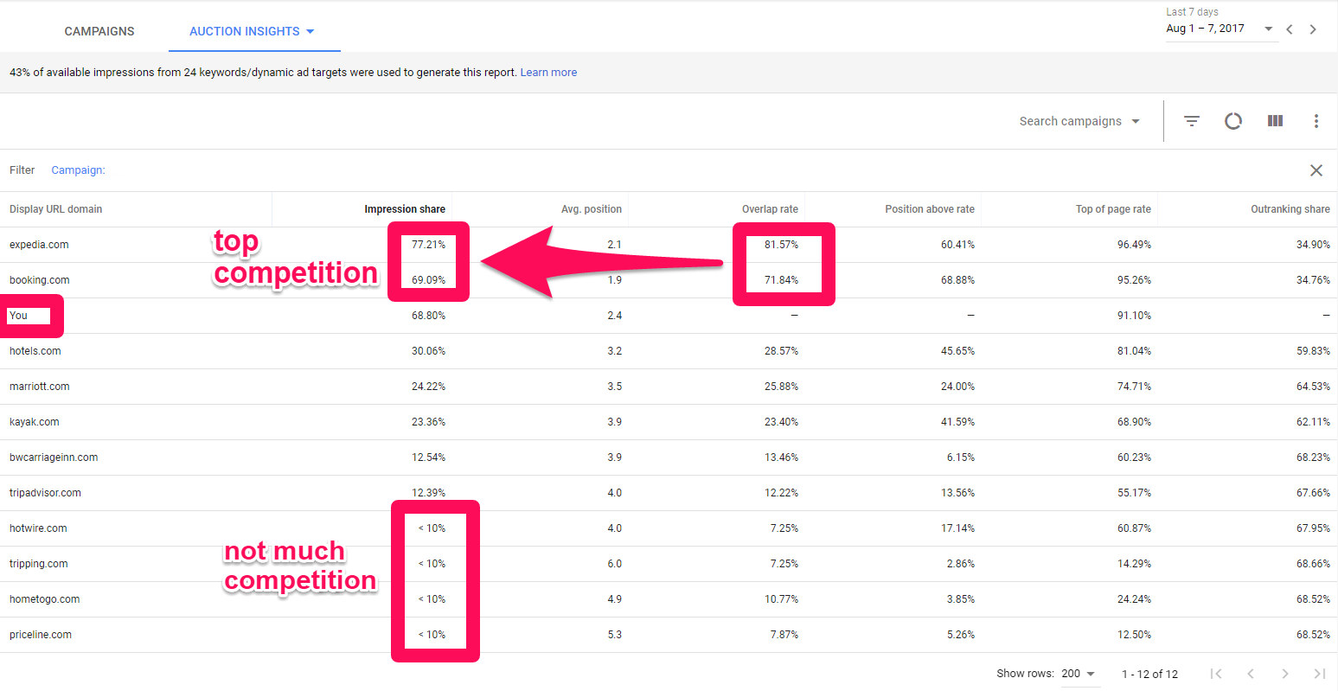Select bwcarriageinn.com in the domain list
This screenshot has width=1338, height=691.
point(54,457)
